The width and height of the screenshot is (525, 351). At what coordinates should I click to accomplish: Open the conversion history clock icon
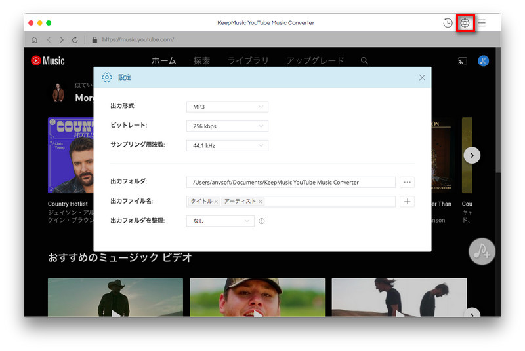[x=448, y=23]
